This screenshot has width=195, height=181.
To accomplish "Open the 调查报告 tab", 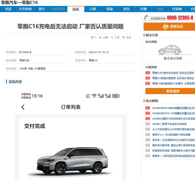I will coord(59,9).
